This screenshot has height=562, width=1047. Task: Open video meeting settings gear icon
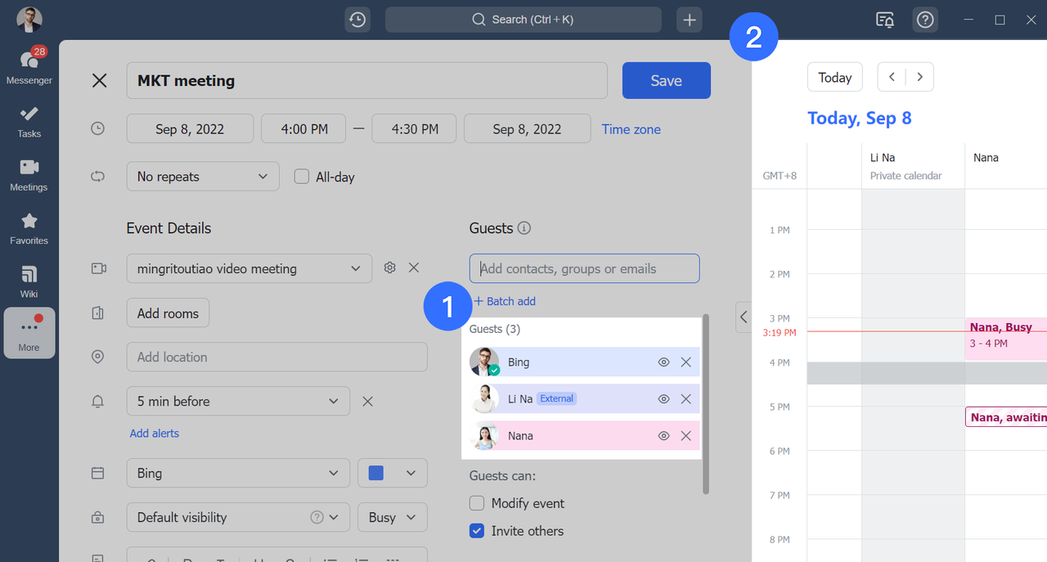pos(390,268)
